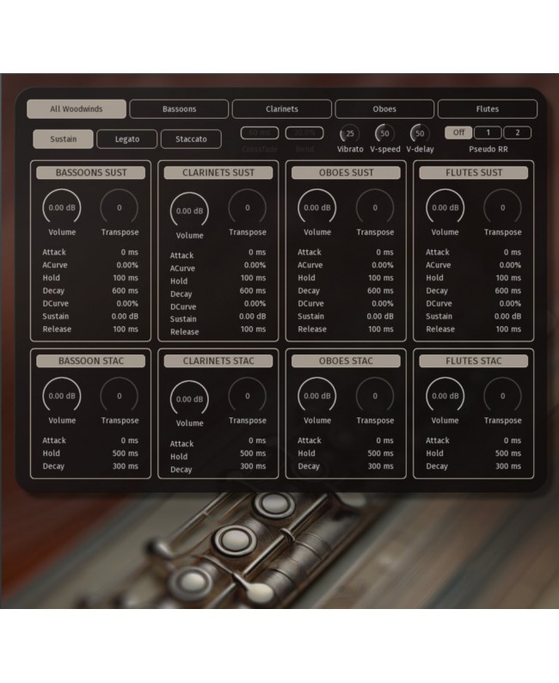Click the BASSOONS SUST header

[90, 173]
